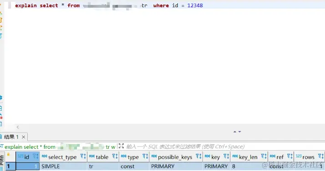Select the id column header
This screenshot has width=325, height=171.
(28, 157)
